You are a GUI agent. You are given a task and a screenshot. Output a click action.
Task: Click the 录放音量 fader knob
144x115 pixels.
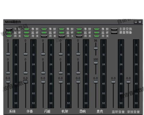[128, 82]
